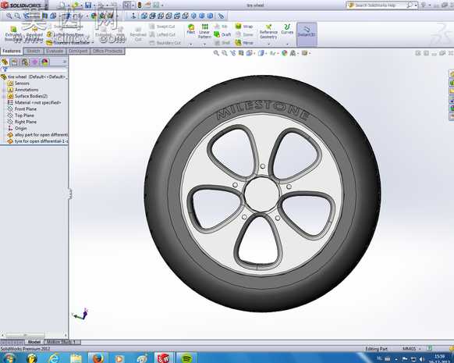
Task: Open Linear Pattern dropdown arrow
Action: [x=204, y=44]
